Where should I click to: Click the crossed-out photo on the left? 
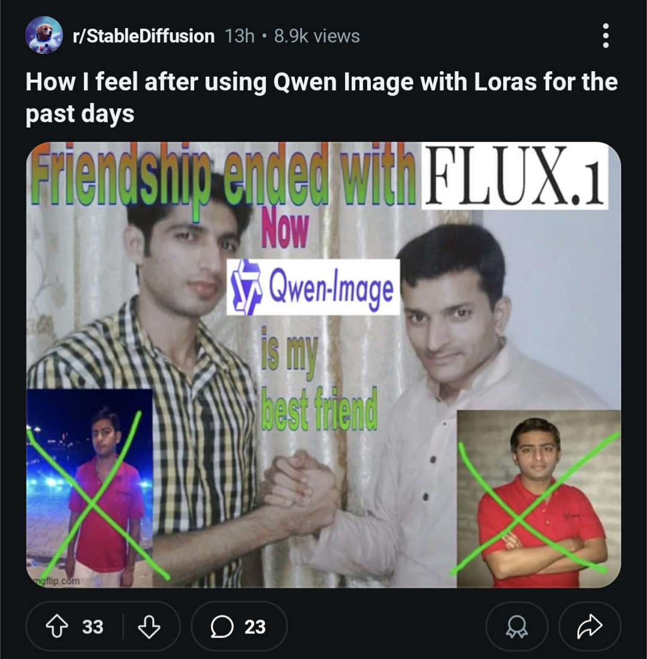[89, 488]
